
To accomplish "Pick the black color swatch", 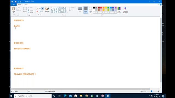I will coord(94,8).
